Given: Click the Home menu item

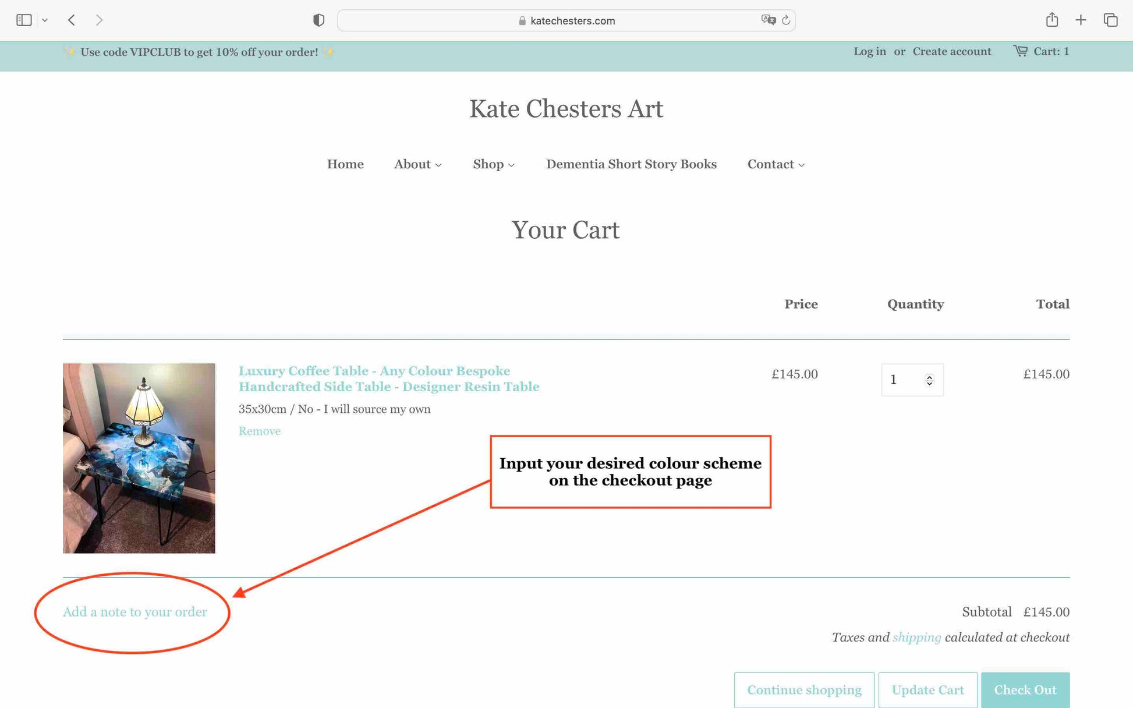Looking at the screenshot, I should click(x=345, y=164).
